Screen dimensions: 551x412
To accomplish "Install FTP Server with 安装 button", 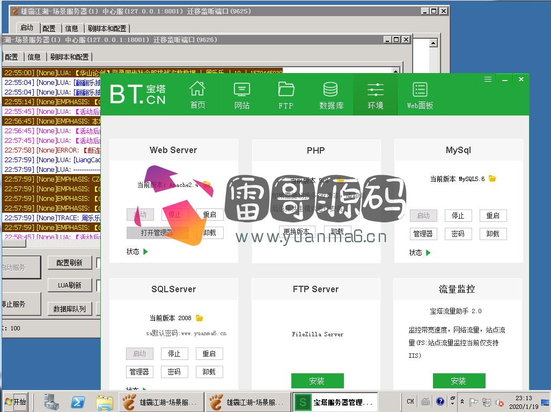I will (317, 381).
